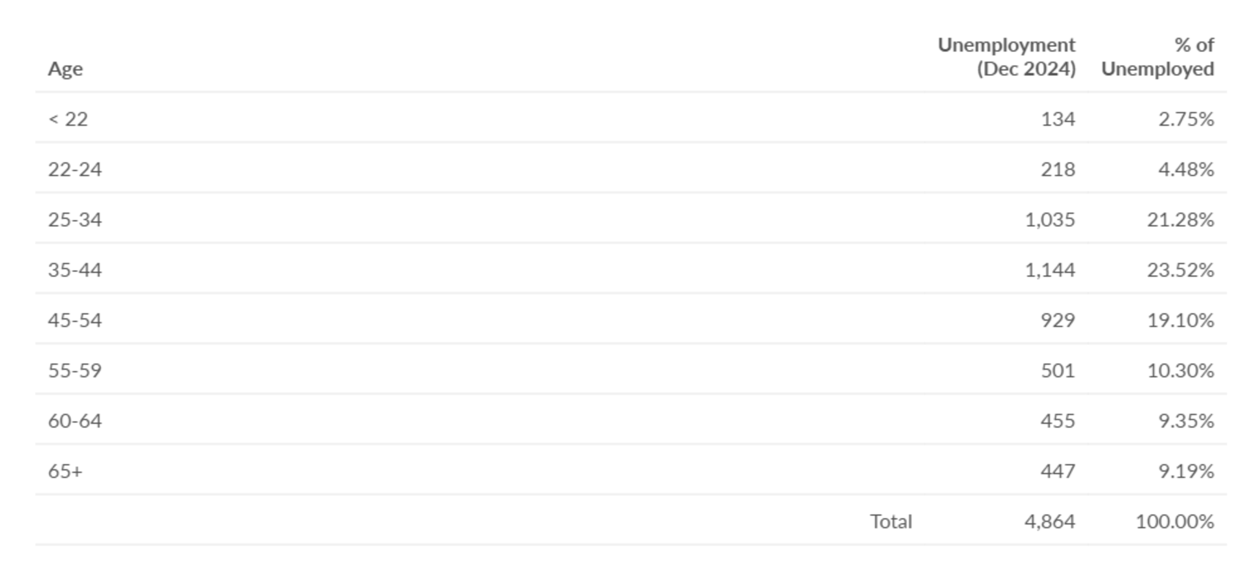Click the Age column header
This screenshot has width=1245, height=577.
point(65,69)
